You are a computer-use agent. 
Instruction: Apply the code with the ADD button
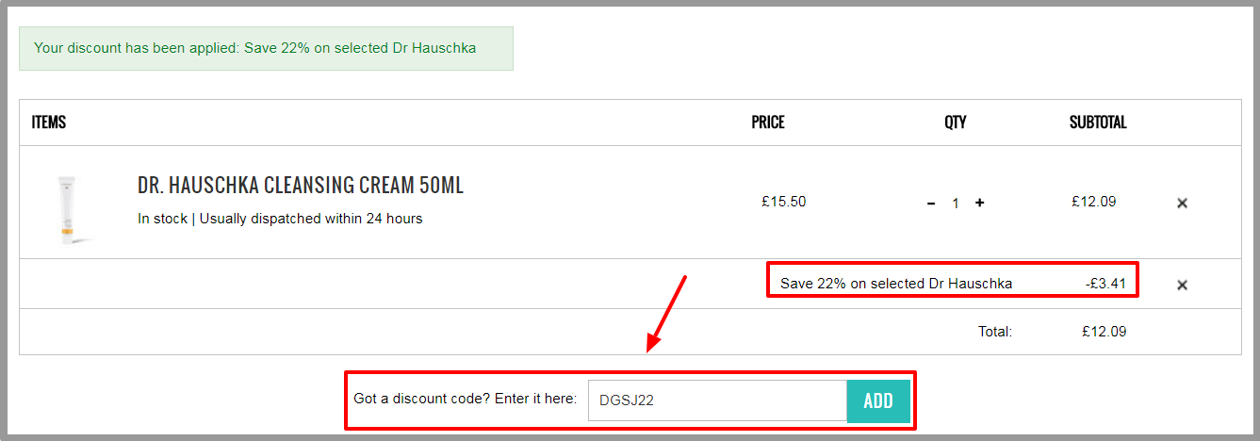click(x=878, y=401)
